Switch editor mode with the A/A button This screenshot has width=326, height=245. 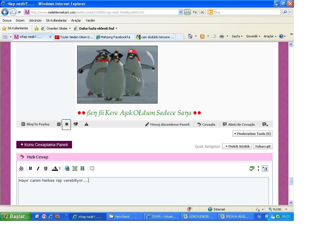pos(265,169)
